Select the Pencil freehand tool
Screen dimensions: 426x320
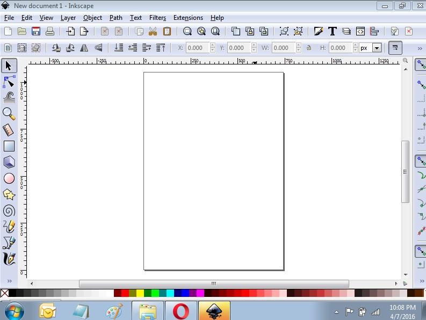(9, 227)
